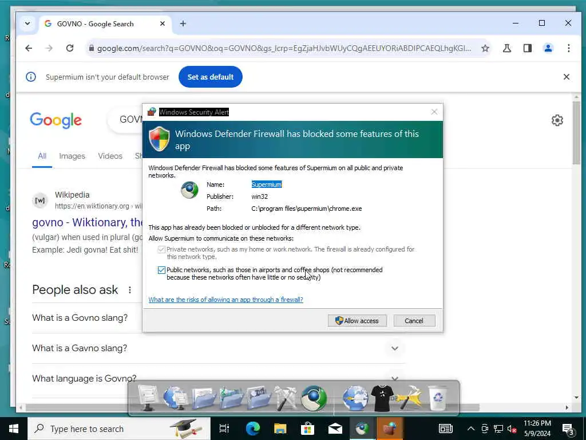Open Google search settings gear

(x=557, y=120)
